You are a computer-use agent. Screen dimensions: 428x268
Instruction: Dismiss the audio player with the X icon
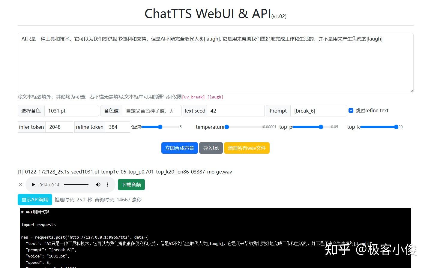click(20, 185)
